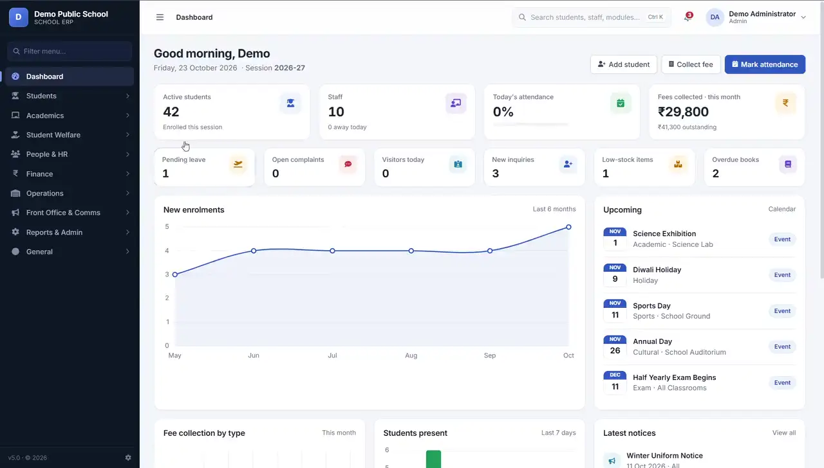Expand the Students menu chevron

coord(127,96)
